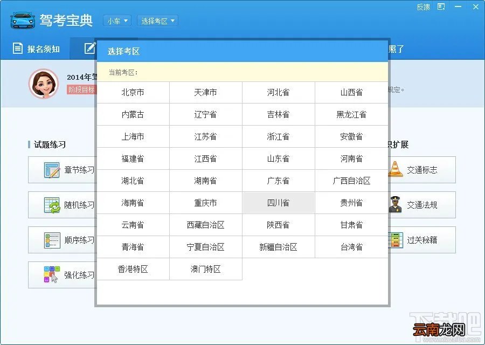Open the 小车 vehicle type dropdown
485x345 pixels.
click(117, 20)
